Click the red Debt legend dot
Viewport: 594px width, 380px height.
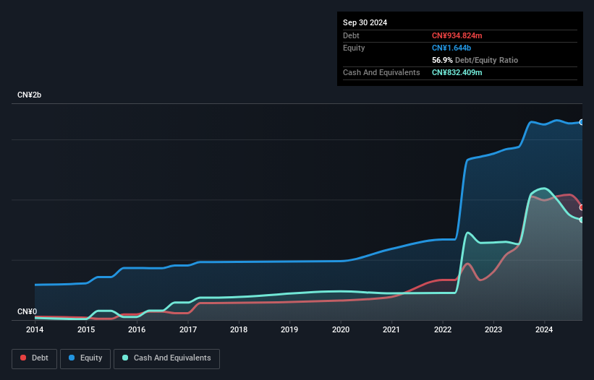23,358
